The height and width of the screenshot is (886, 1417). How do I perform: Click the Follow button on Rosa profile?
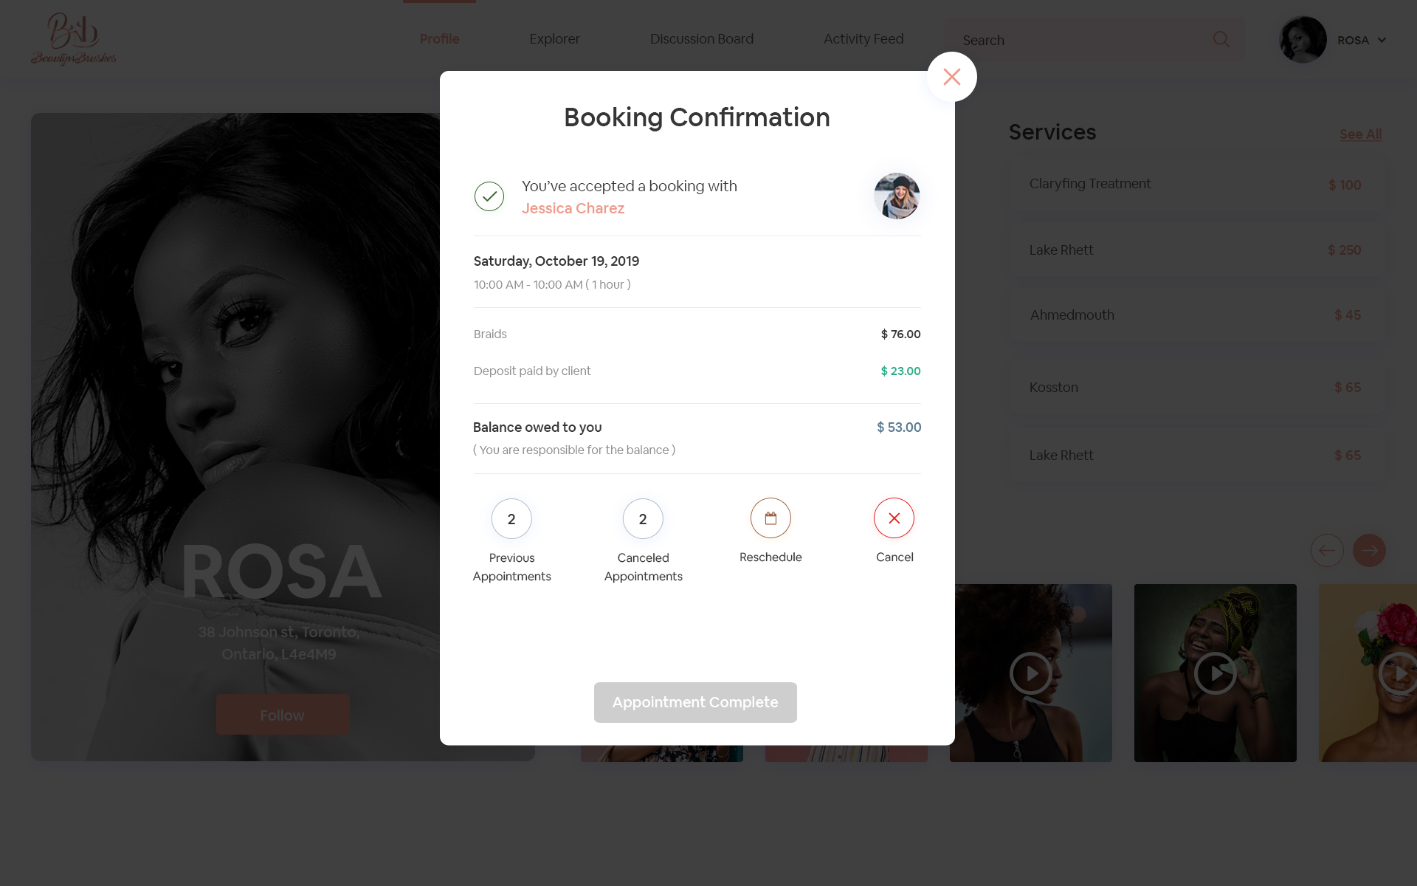282,715
